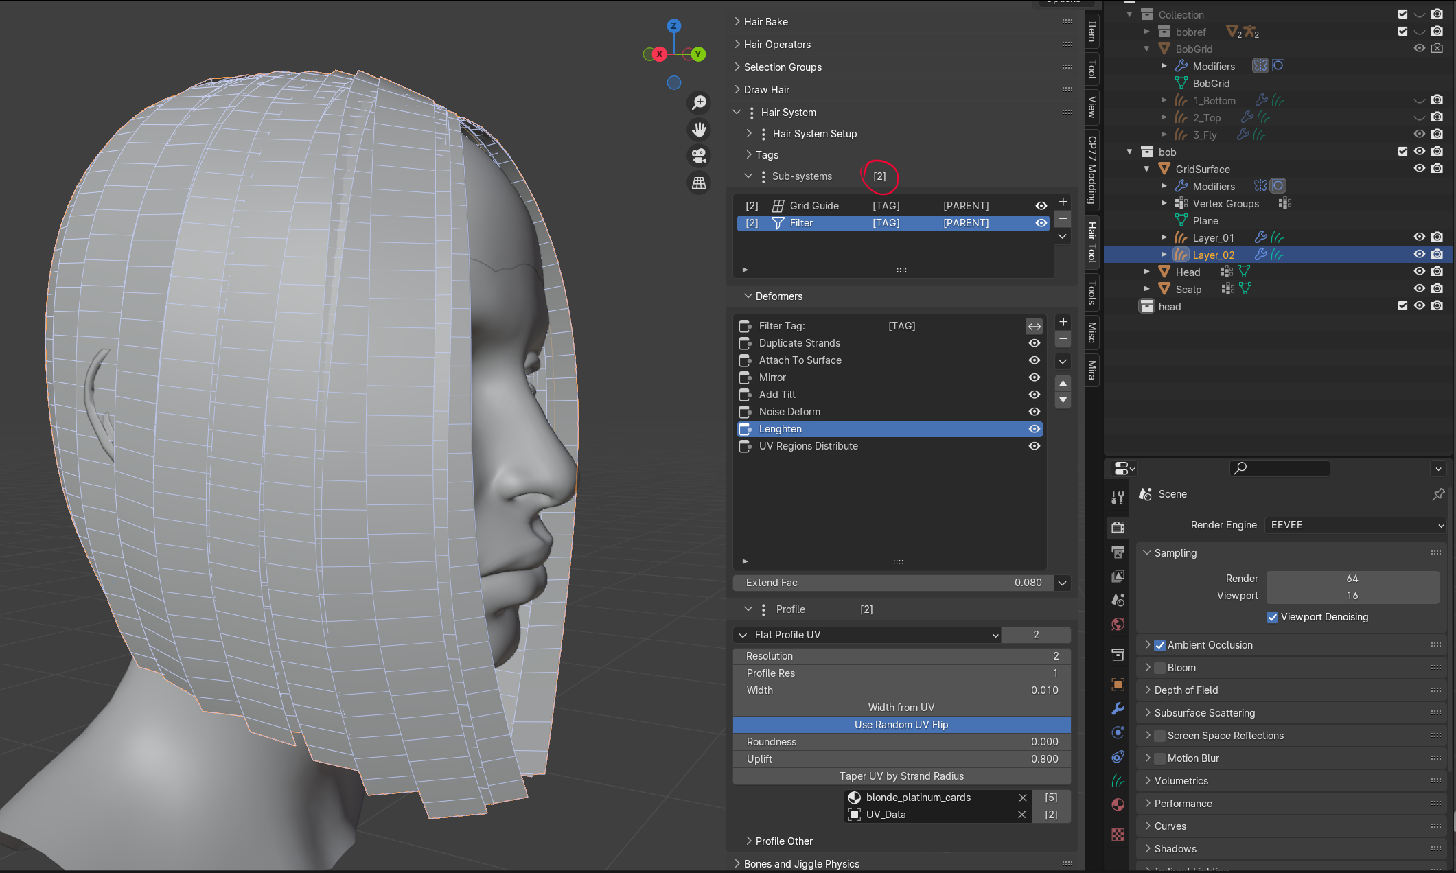Enable Bloom checkbox
The height and width of the screenshot is (873, 1456).
tap(1160, 668)
